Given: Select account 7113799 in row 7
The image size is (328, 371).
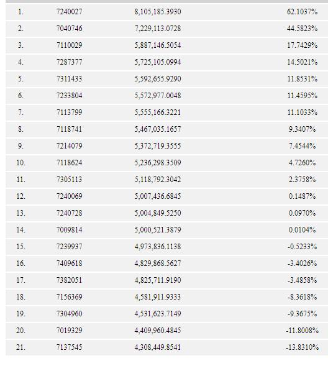Looking at the screenshot, I should point(70,112).
